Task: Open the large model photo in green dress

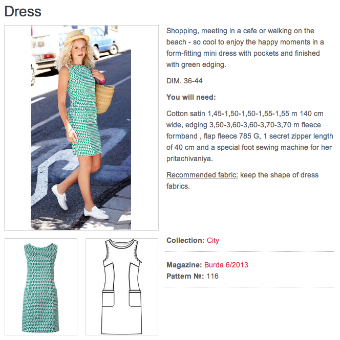Action: click(x=81, y=128)
